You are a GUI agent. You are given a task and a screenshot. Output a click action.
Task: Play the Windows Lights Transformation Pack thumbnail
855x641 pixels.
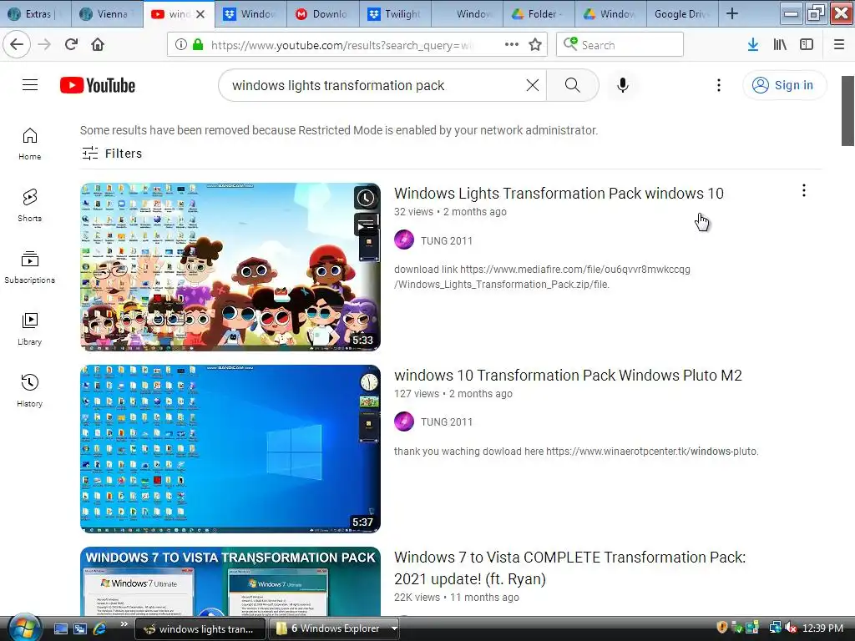point(230,266)
